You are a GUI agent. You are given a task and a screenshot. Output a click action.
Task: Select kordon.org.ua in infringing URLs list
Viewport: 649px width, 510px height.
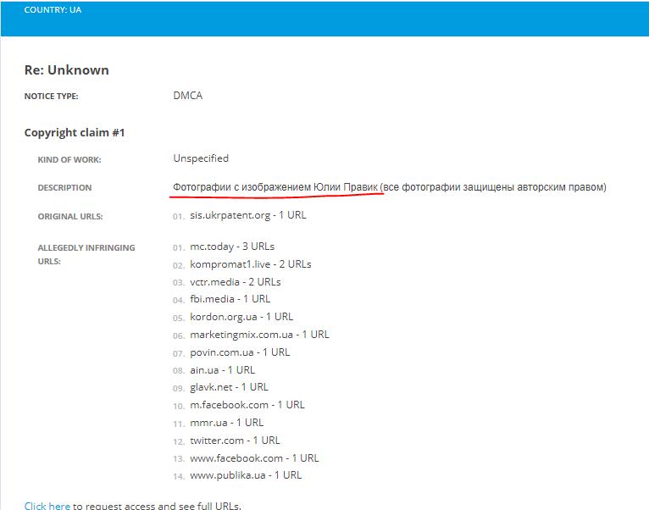tap(224, 317)
